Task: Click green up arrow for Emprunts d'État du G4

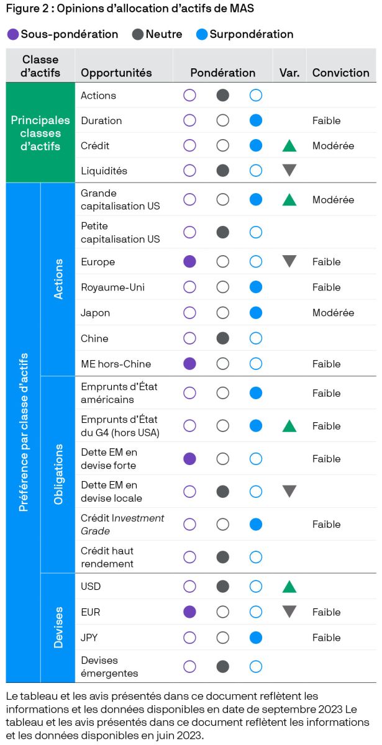Action: [x=289, y=426]
